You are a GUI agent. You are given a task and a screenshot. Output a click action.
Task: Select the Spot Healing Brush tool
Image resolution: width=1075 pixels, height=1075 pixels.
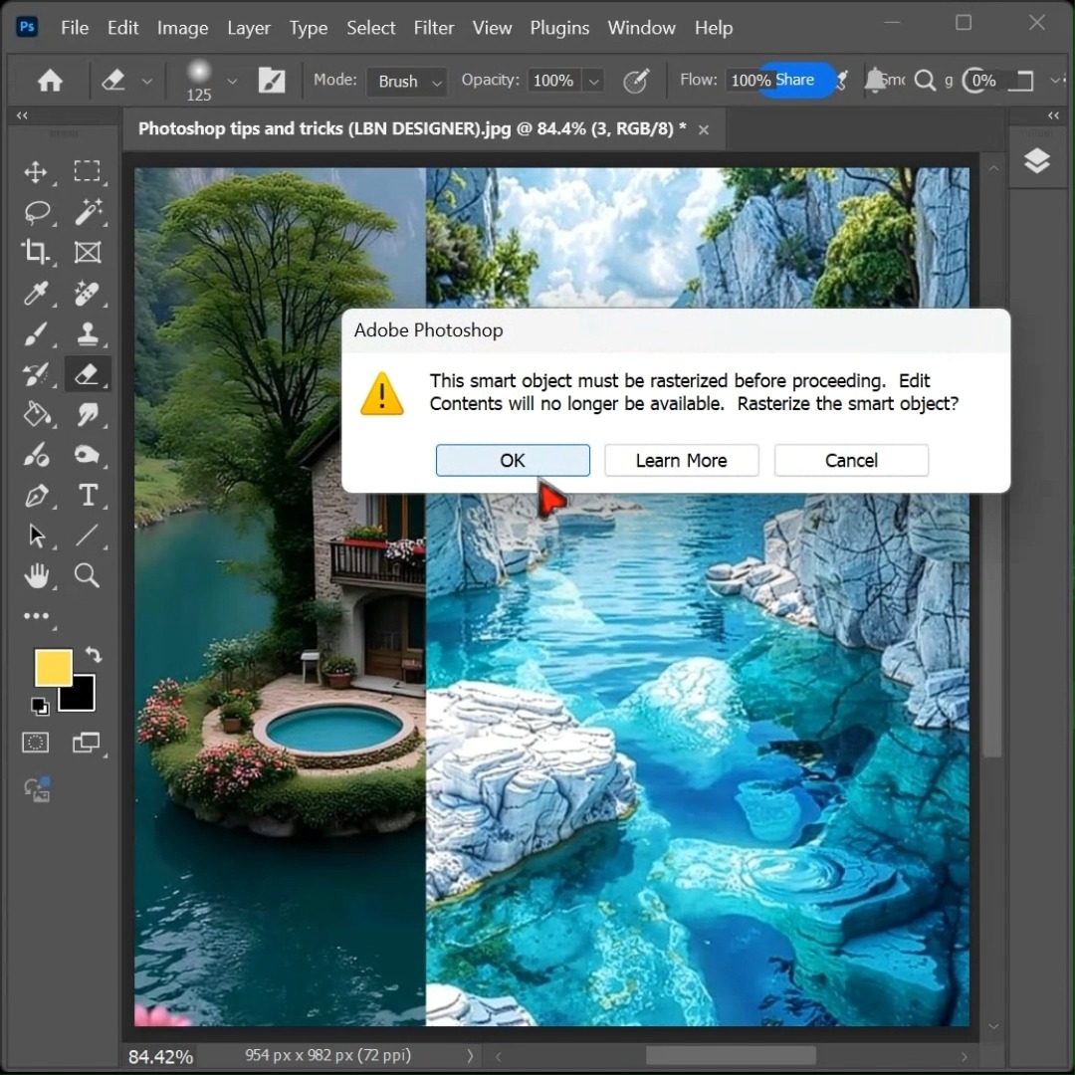click(87, 294)
